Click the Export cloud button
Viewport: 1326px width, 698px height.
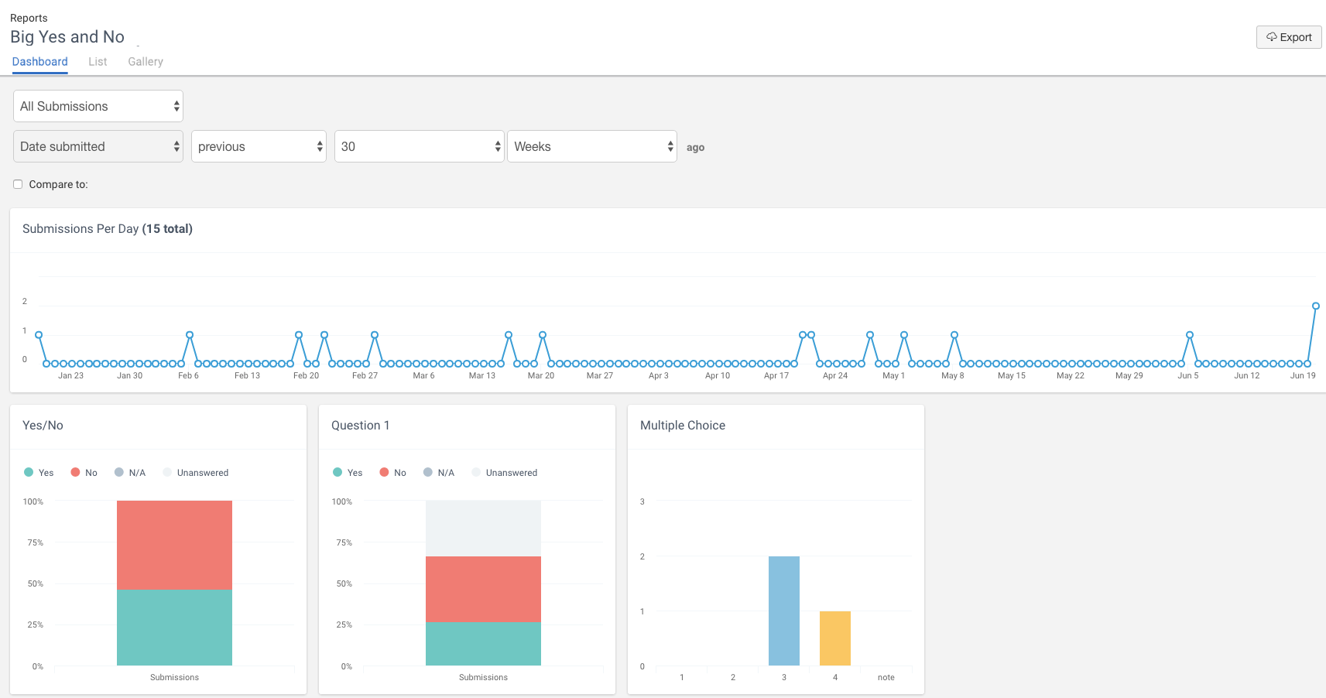coord(1289,37)
